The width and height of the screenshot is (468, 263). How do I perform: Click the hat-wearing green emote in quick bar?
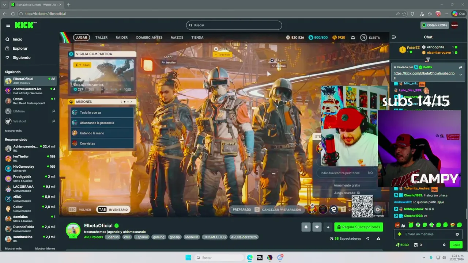pos(411,225)
